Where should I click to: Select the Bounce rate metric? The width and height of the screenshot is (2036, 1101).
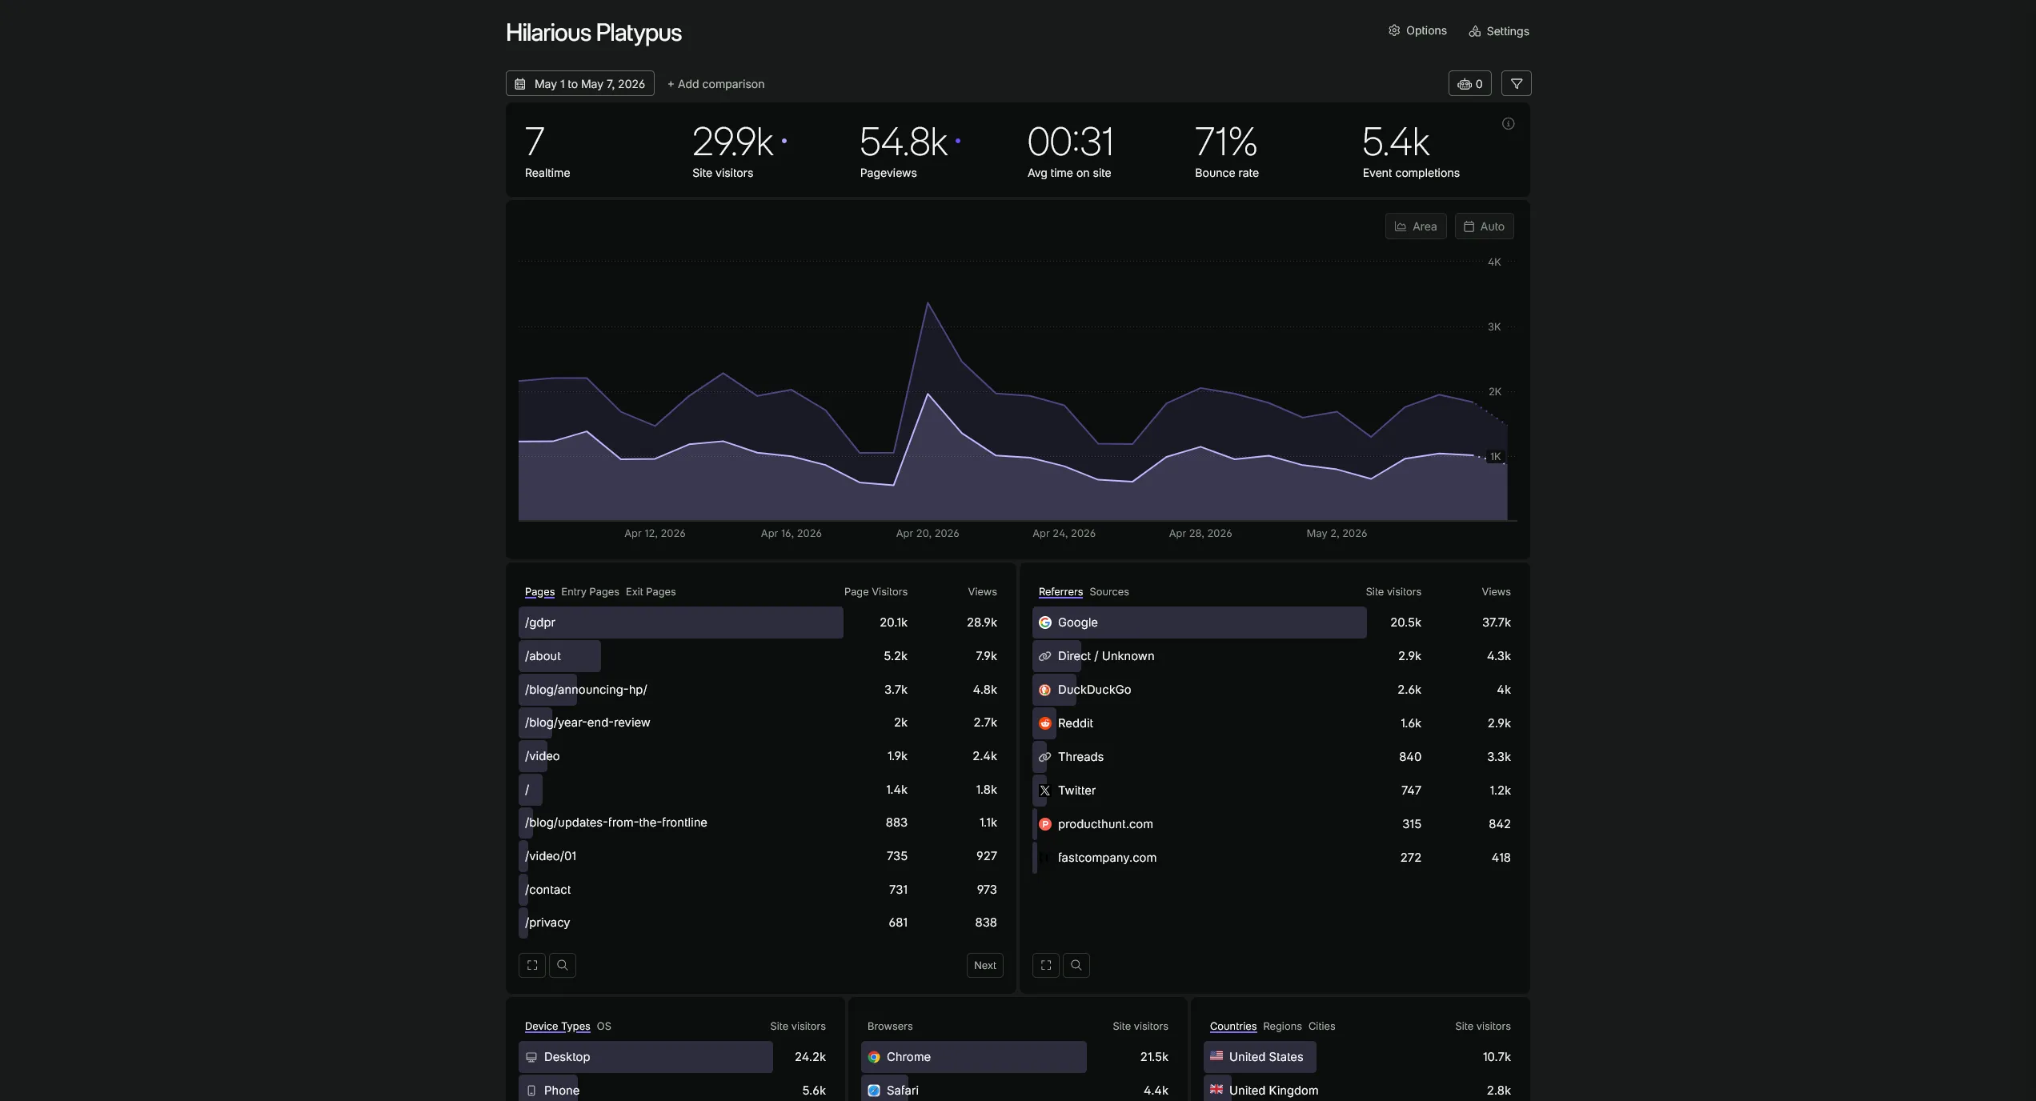[x=1227, y=150]
